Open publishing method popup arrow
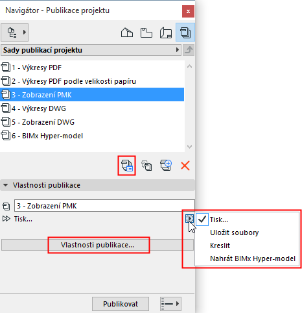Viewport: 302px width, 313px height. pos(189,219)
